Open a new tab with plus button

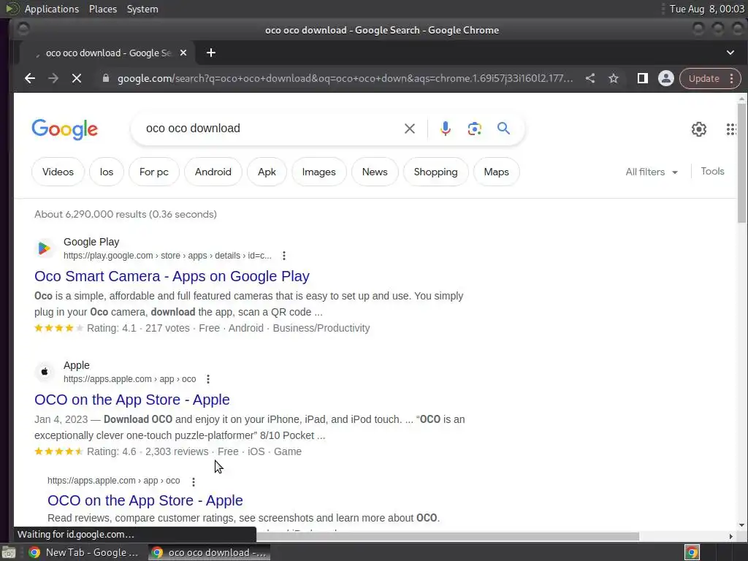(x=211, y=53)
